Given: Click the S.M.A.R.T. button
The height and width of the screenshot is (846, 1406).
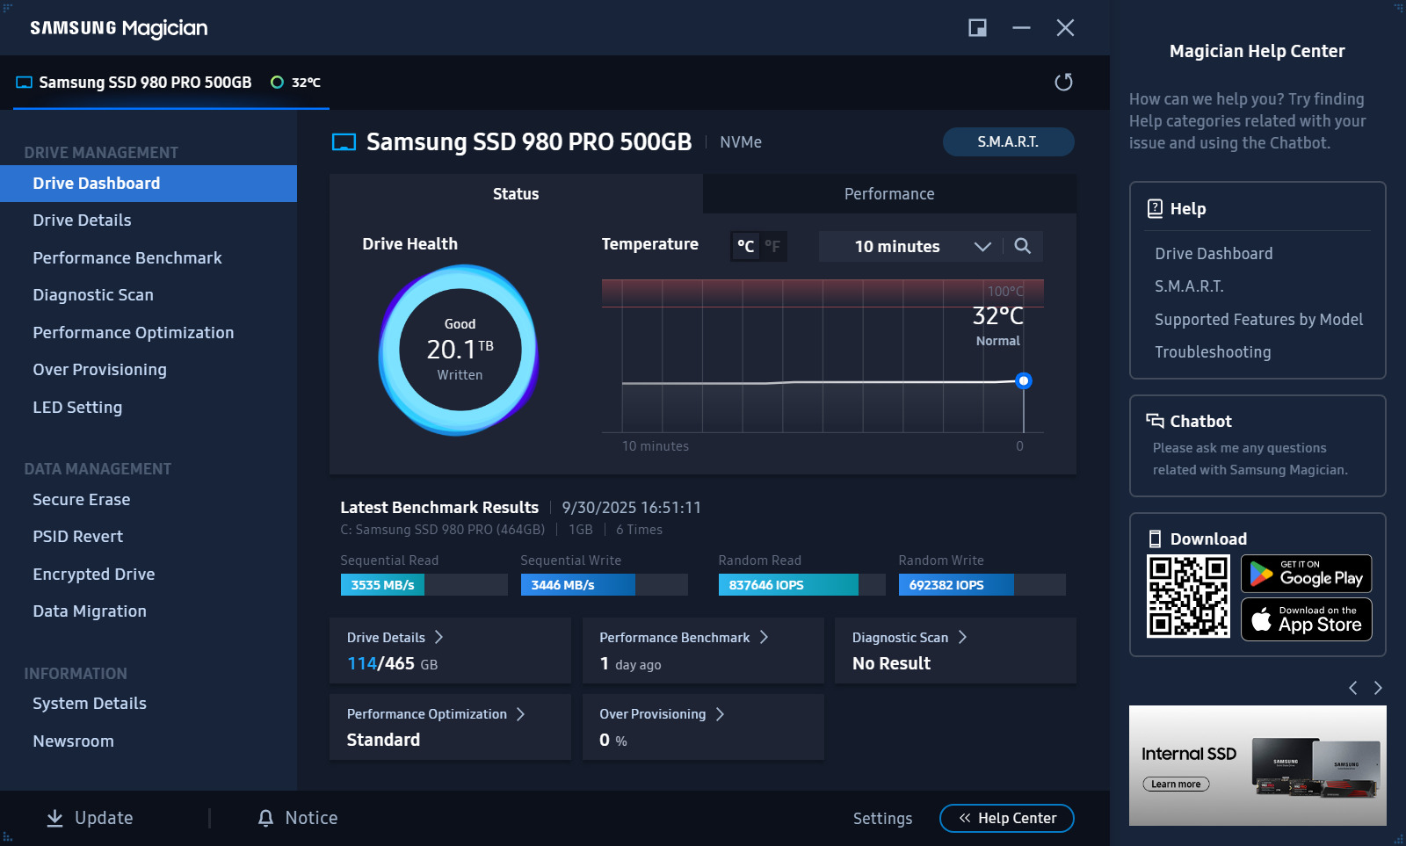Looking at the screenshot, I should pyautogui.click(x=1008, y=141).
